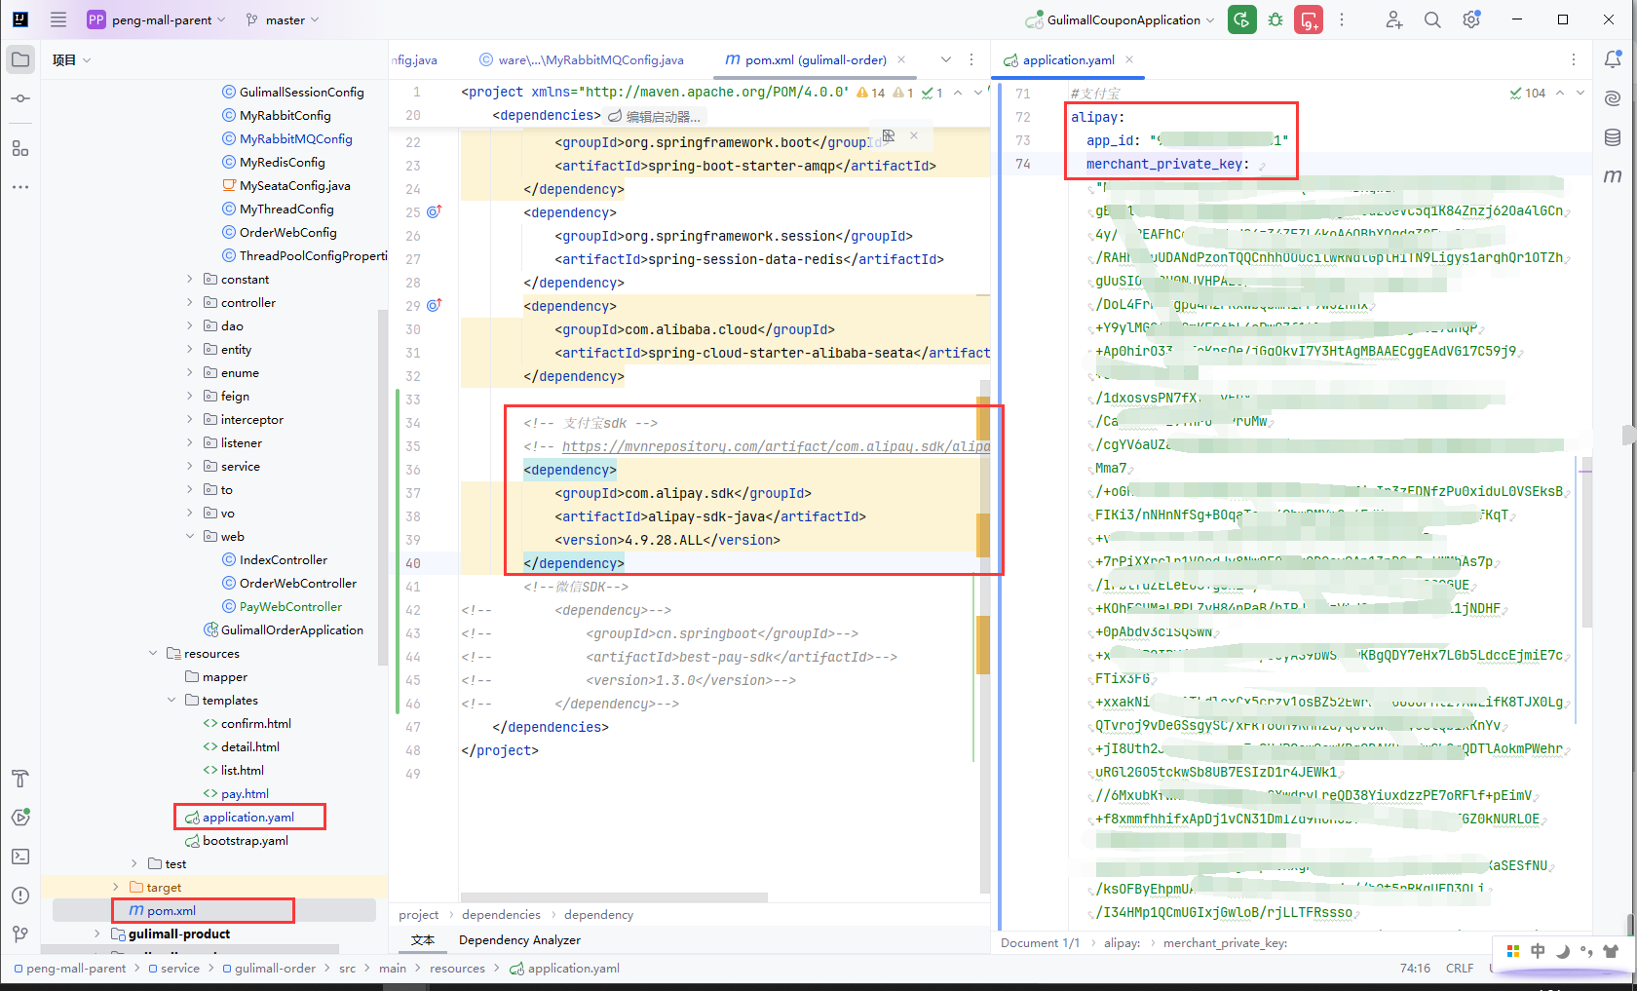Click gutter marker on line 29
This screenshot has width=1637, height=991.
point(435,305)
